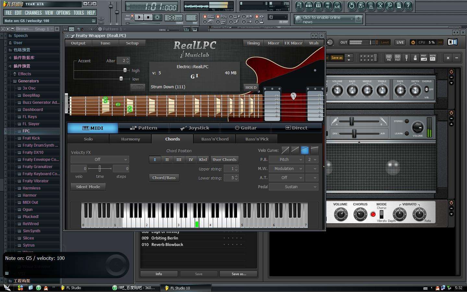Flip the Chorus/Vibrato MODE switch

pos(381,214)
